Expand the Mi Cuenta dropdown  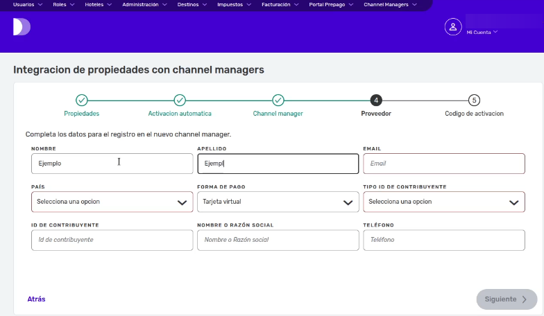pos(482,32)
